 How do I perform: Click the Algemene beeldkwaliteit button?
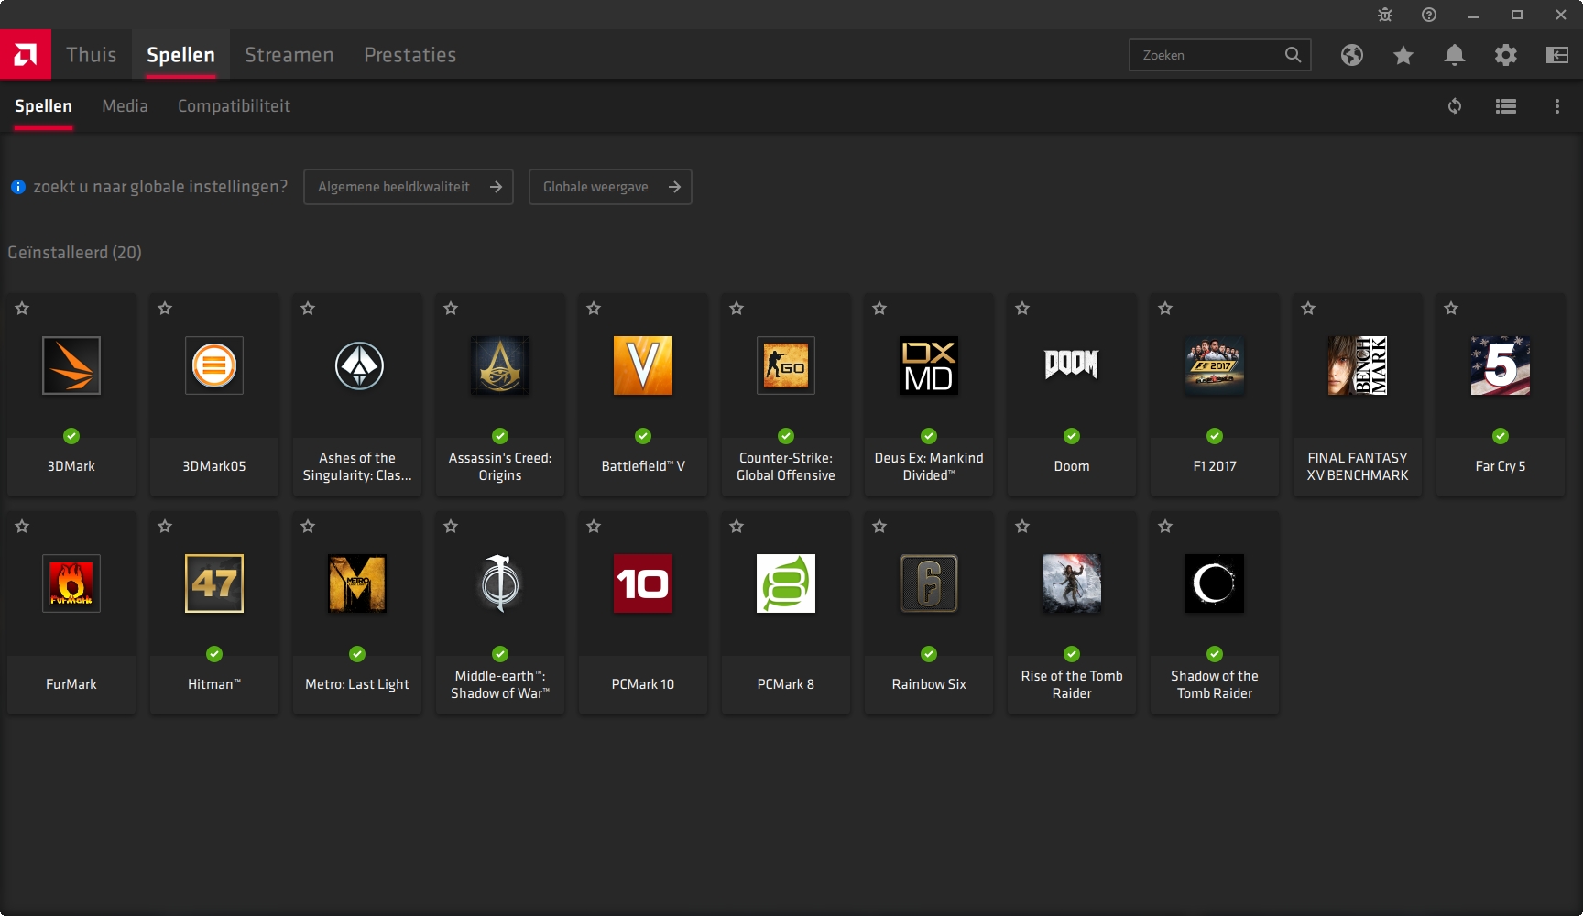[x=409, y=187]
